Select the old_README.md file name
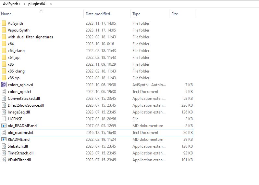The height and width of the screenshot is (185, 259). coord(22,126)
